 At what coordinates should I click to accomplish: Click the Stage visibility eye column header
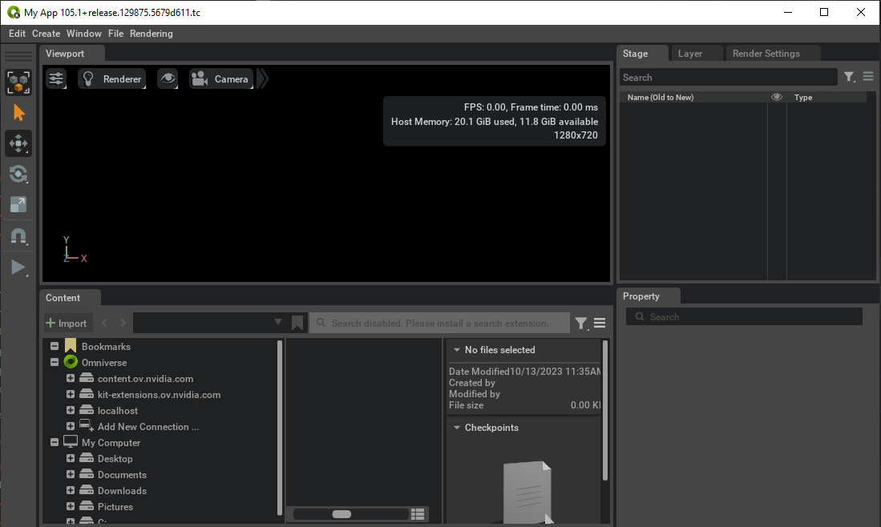coord(777,97)
